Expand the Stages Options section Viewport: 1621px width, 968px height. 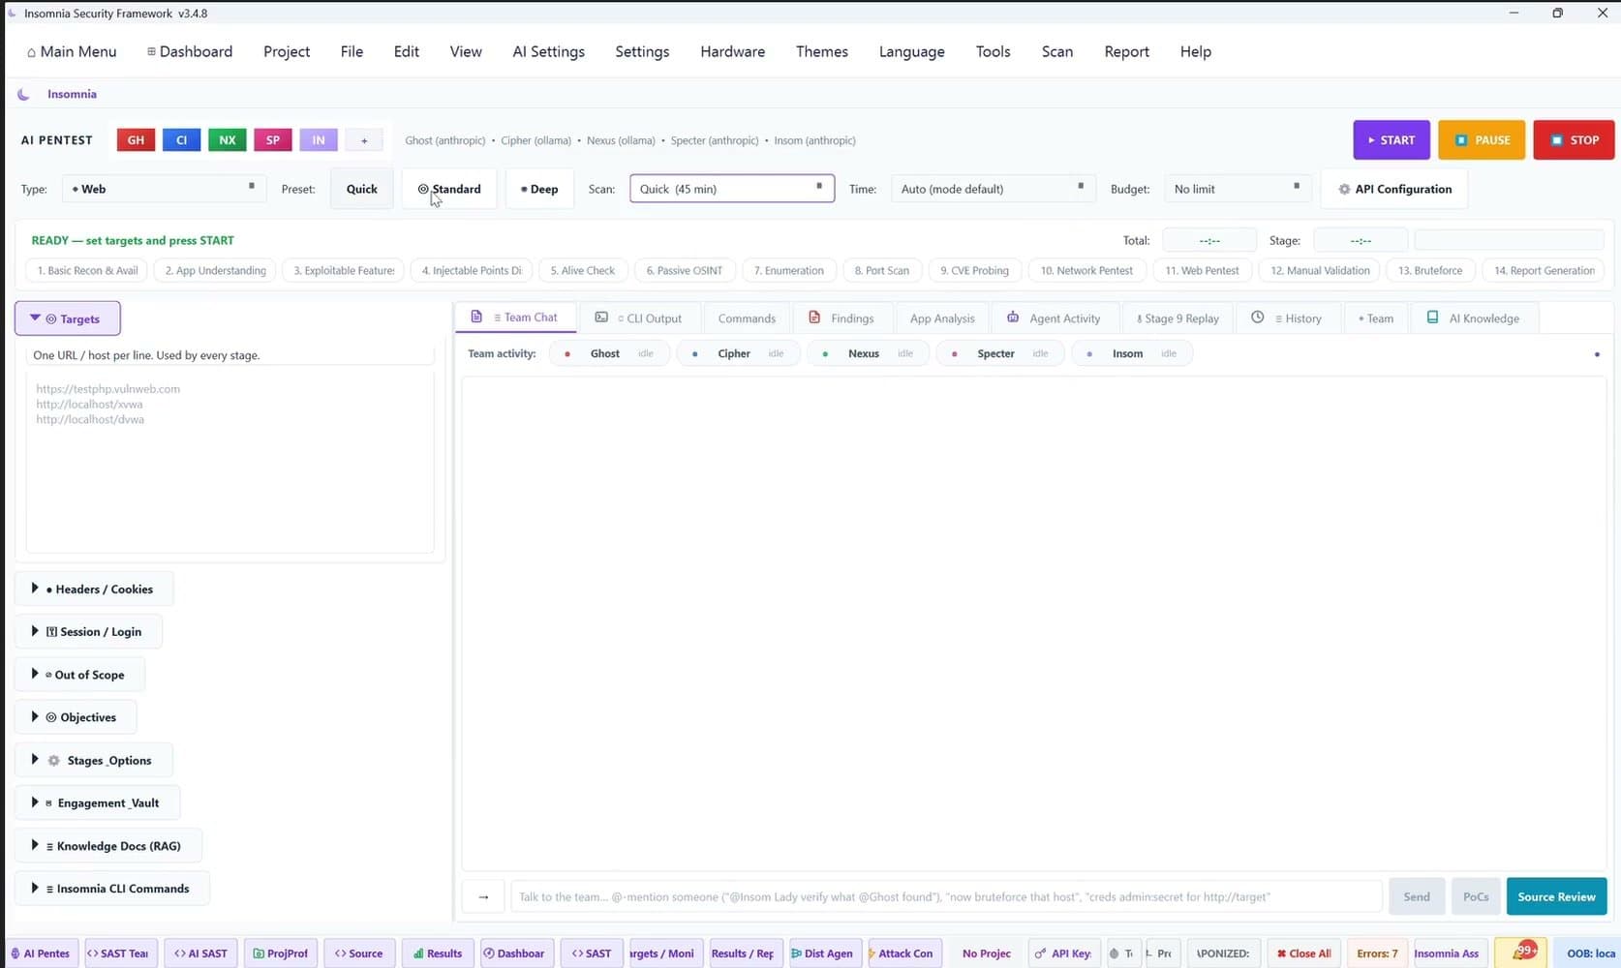pyautogui.click(x=94, y=760)
